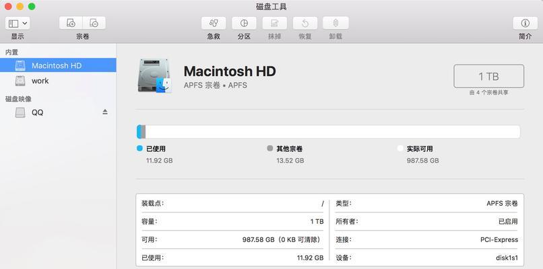This screenshot has height=269, width=543.
Task: Click the yellow minimize window button
Action: (x=20, y=6)
